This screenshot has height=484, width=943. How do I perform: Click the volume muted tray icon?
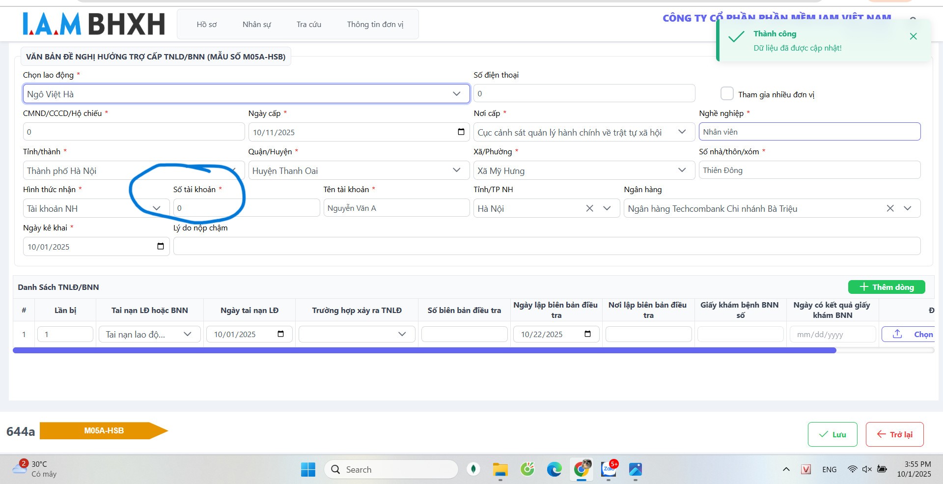pyautogui.click(x=867, y=469)
